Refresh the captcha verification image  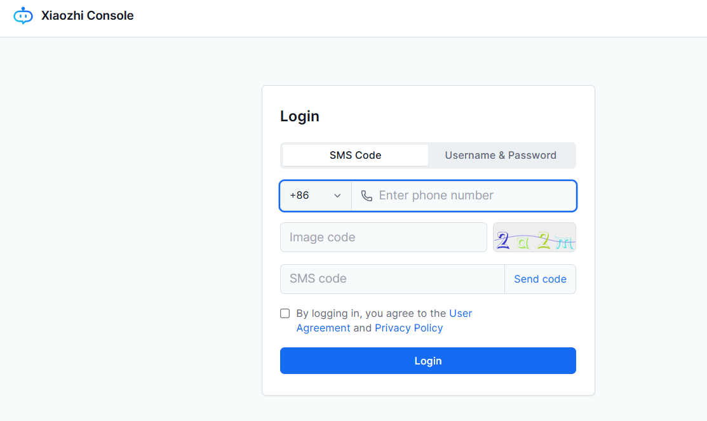coord(534,237)
